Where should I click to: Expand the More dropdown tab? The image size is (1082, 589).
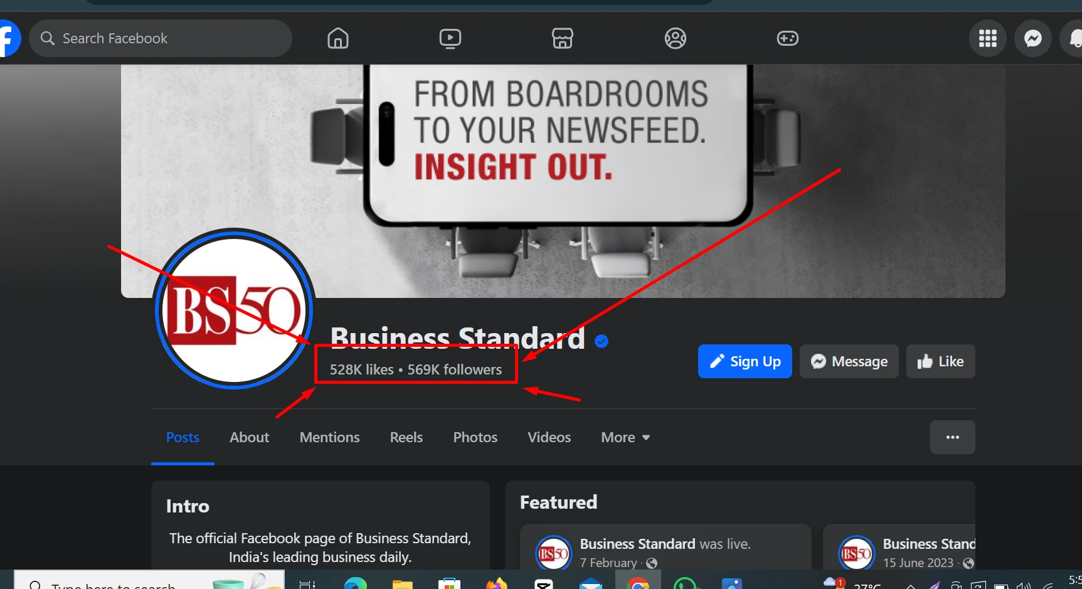[625, 437]
